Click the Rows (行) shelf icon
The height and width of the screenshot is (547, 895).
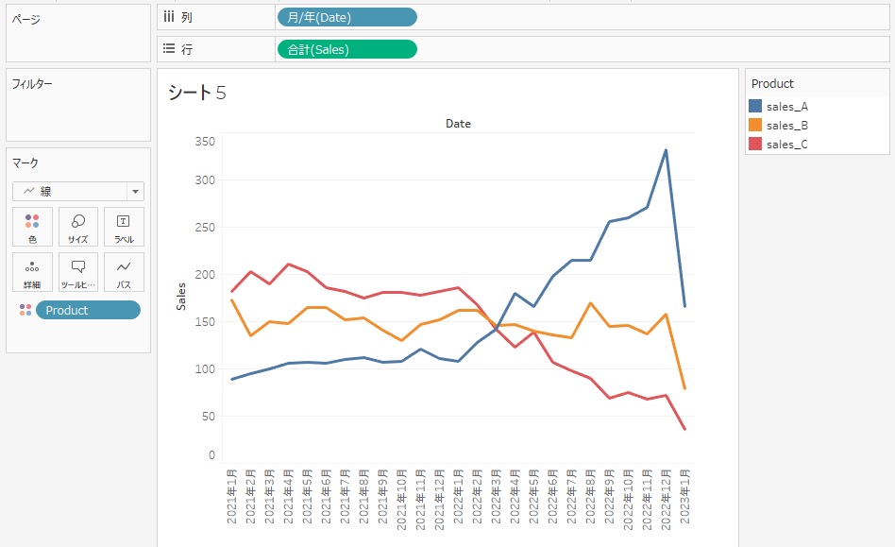[x=168, y=48]
